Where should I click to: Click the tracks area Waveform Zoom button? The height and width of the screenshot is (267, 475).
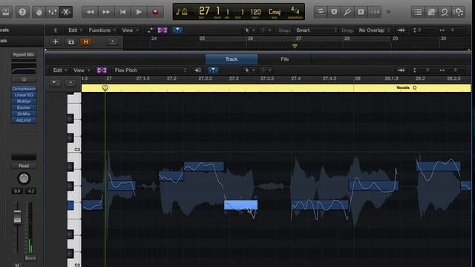point(402,30)
